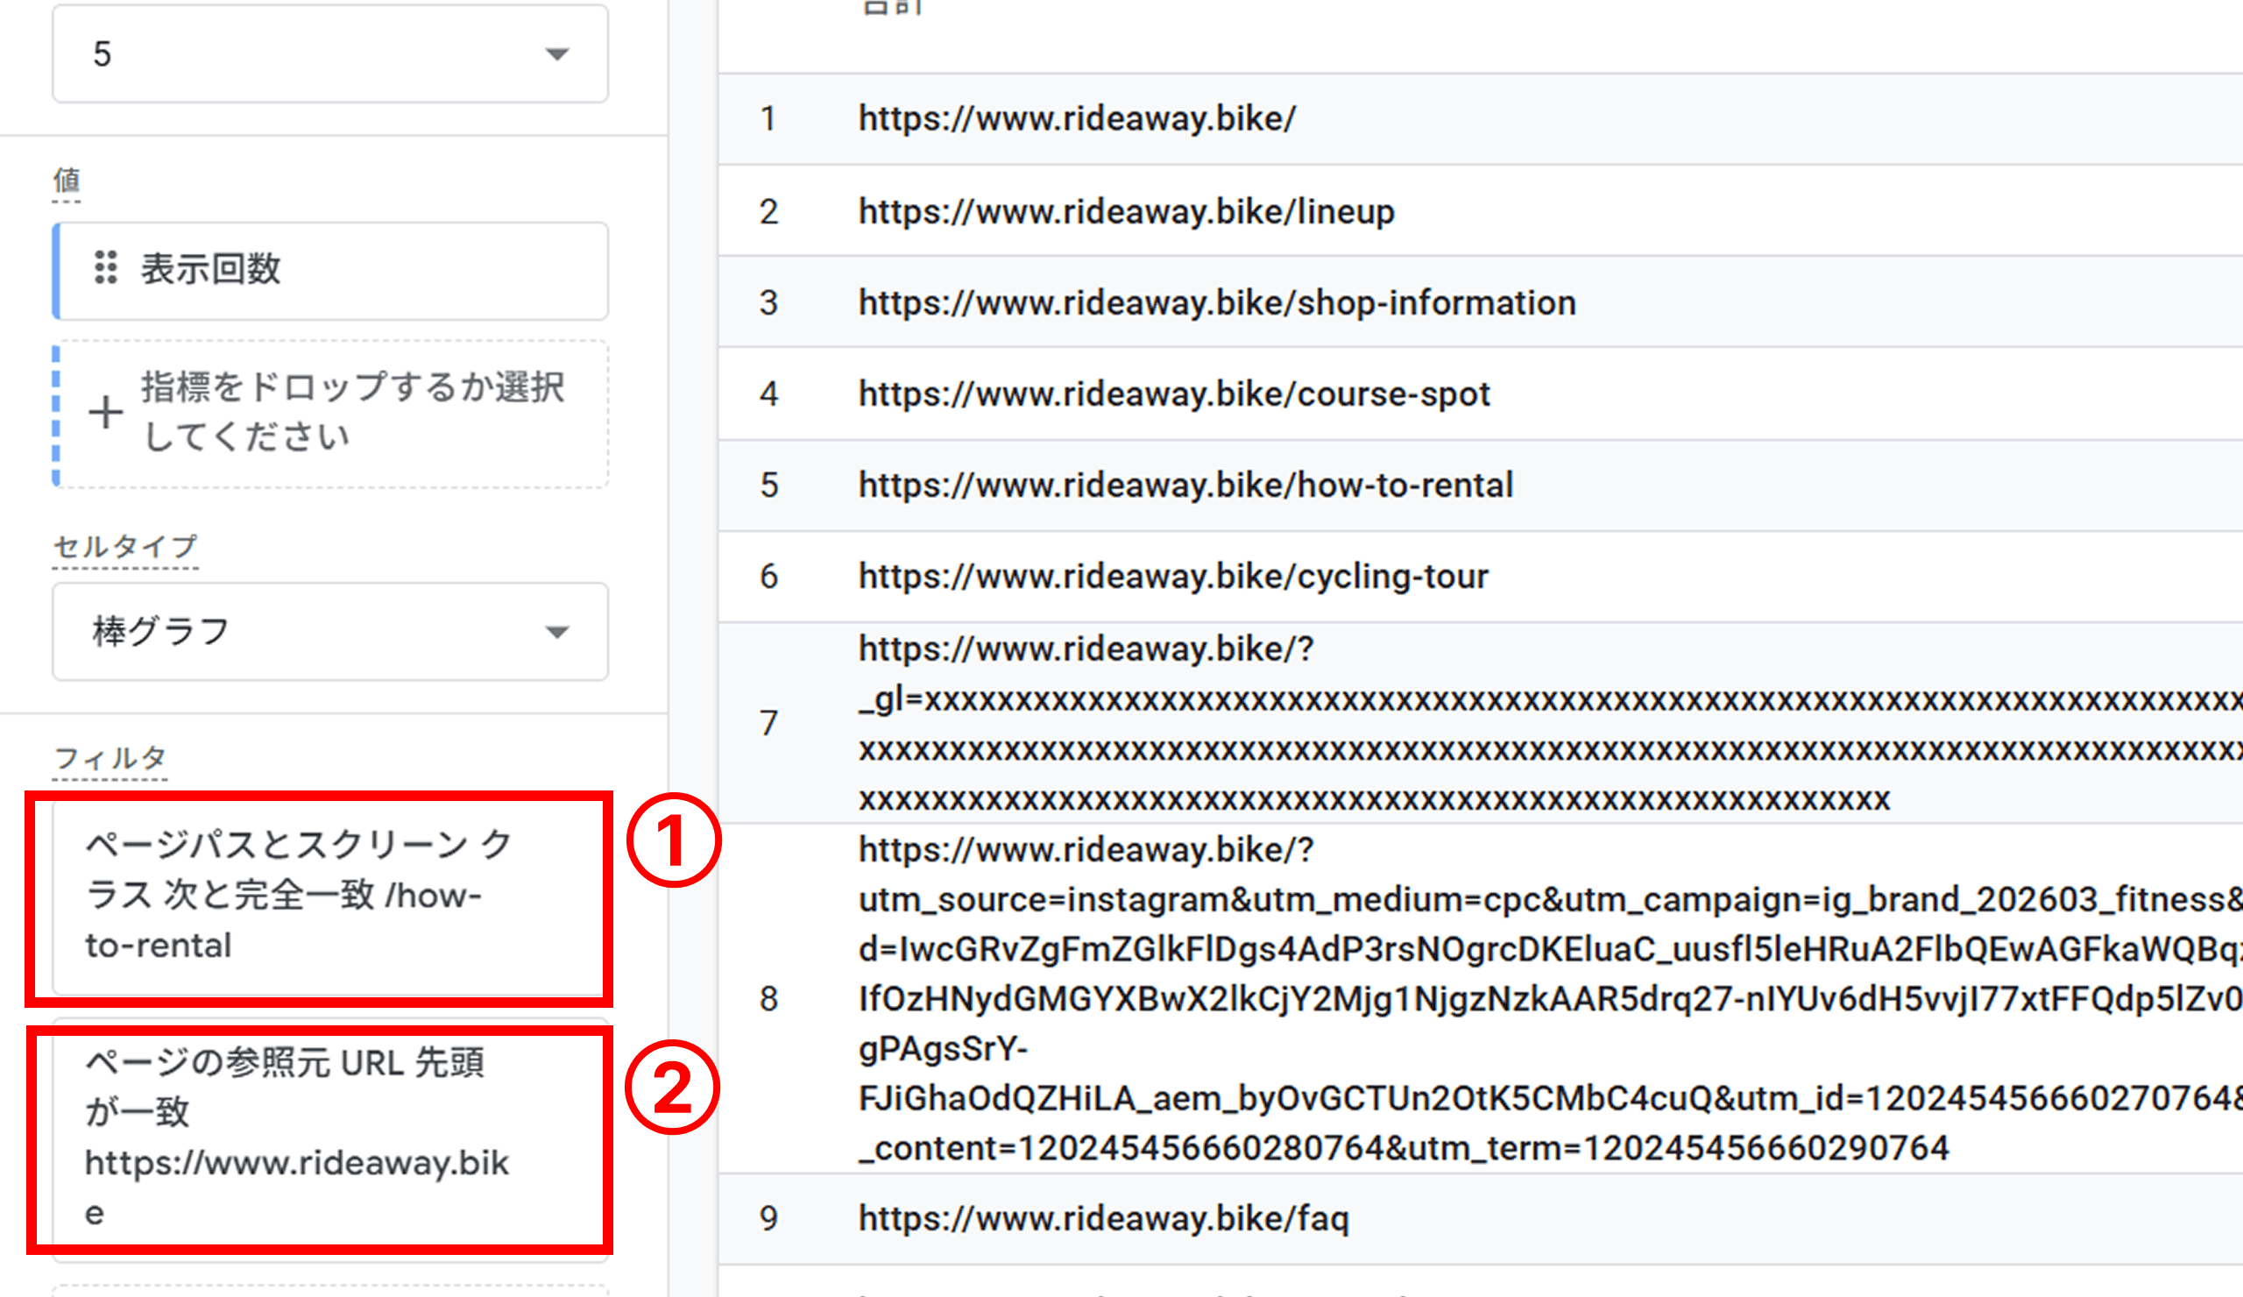This screenshot has height=1297, width=2243.
Task: Click row number 9 cell
Action: (769, 1219)
